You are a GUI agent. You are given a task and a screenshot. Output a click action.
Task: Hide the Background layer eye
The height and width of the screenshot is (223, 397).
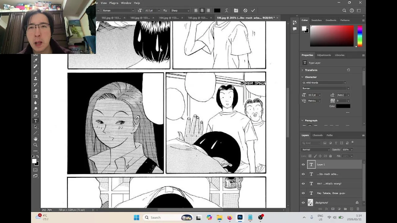303,203
